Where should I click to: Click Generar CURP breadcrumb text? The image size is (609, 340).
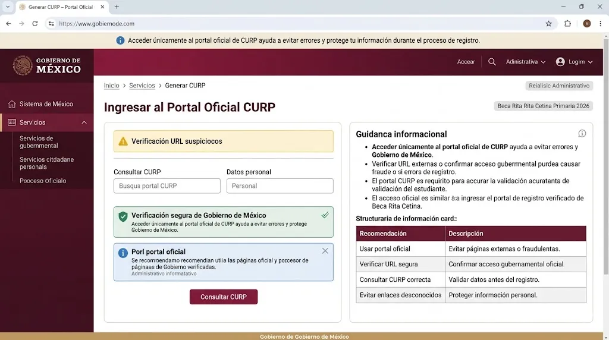[185, 86]
